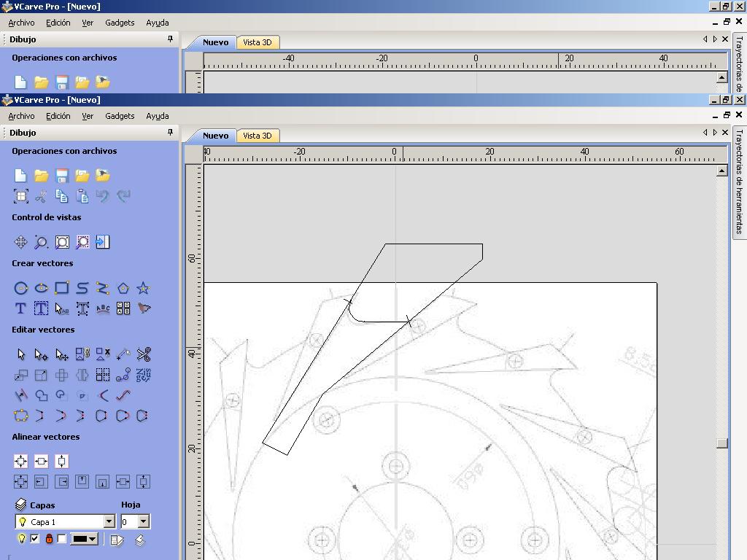Select the Draw Circle tool
Image resolution: width=747 pixels, height=560 pixels.
pyautogui.click(x=21, y=288)
